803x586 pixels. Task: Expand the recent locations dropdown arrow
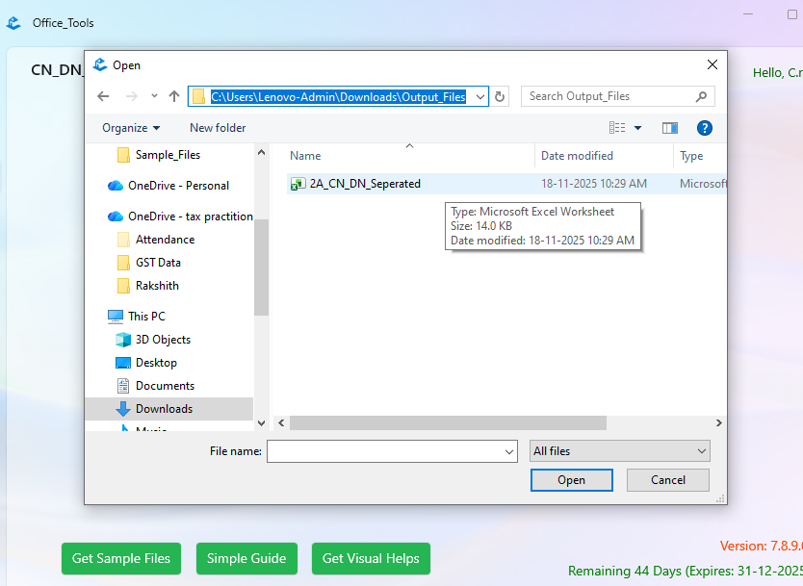pyautogui.click(x=154, y=96)
